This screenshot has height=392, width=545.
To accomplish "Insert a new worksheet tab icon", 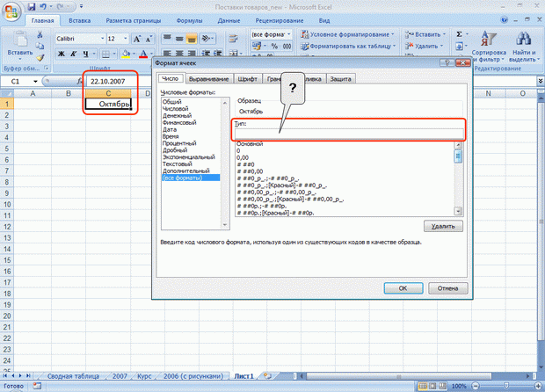I will tap(267, 376).
